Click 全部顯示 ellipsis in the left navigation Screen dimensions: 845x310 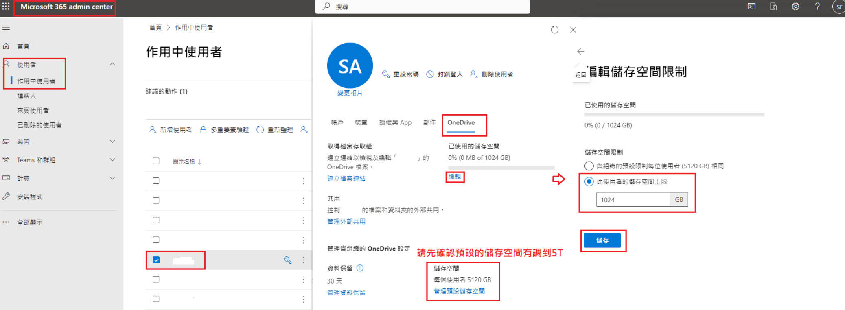coord(30,222)
